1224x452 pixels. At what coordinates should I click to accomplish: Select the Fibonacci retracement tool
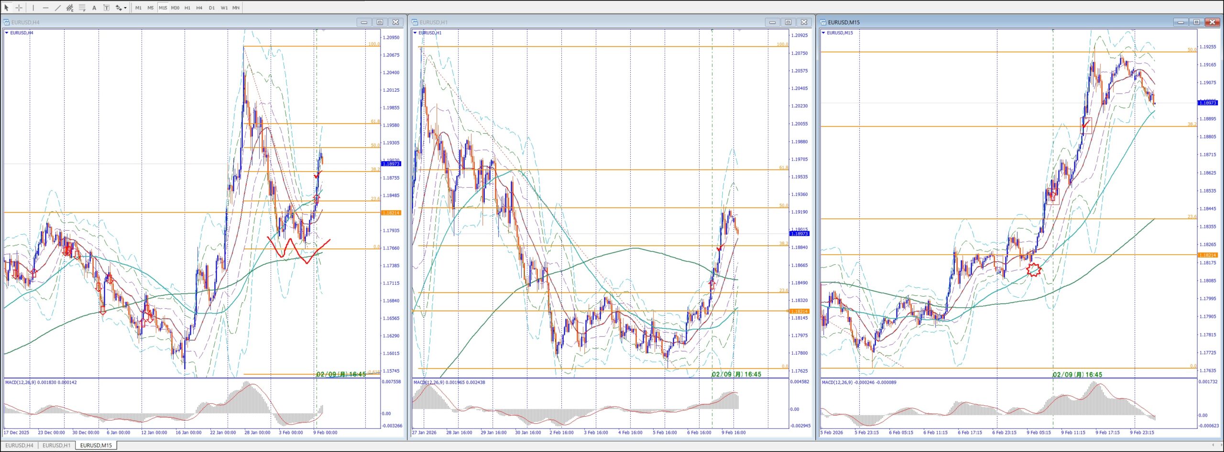point(82,8)
